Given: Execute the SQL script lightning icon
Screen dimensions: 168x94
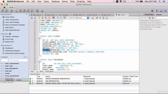Looking at the screenshot, I should (39, 18).
